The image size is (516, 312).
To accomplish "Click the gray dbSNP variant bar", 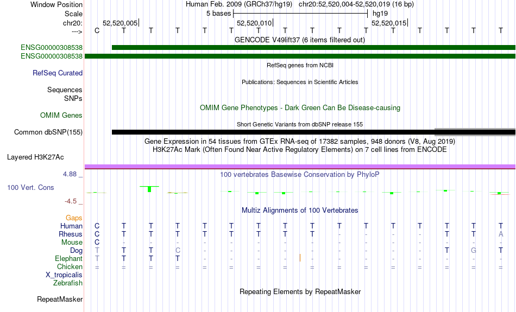I will tap(475, 132).
